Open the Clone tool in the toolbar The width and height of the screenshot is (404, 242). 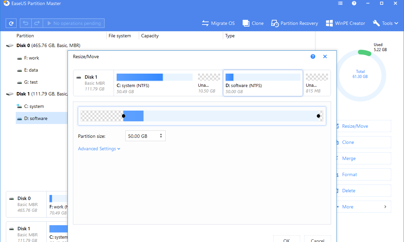pyautogui.click(x=253, y=23)
